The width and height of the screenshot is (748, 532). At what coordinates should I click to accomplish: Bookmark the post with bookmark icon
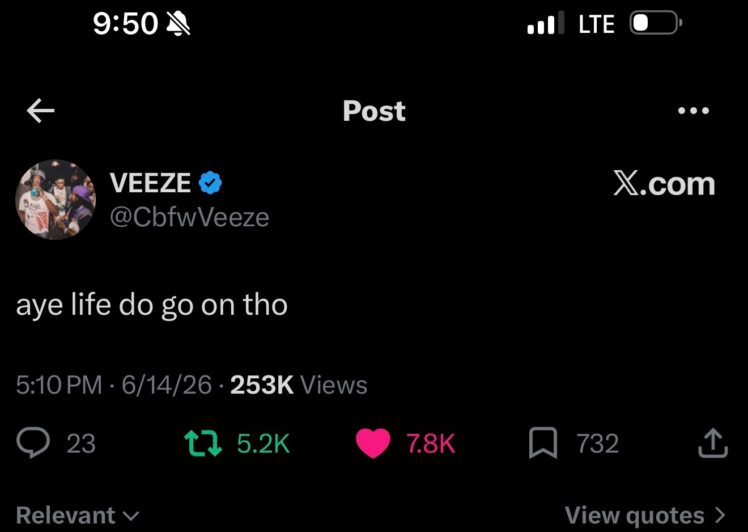click(x=543, y=443)
